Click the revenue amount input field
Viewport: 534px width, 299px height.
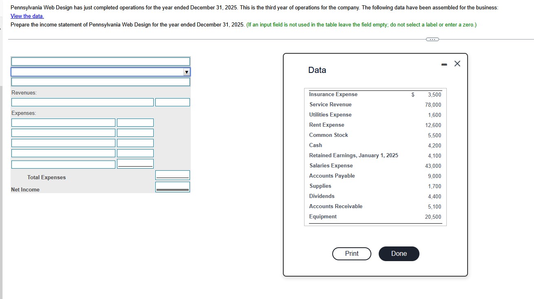(172, 102)
